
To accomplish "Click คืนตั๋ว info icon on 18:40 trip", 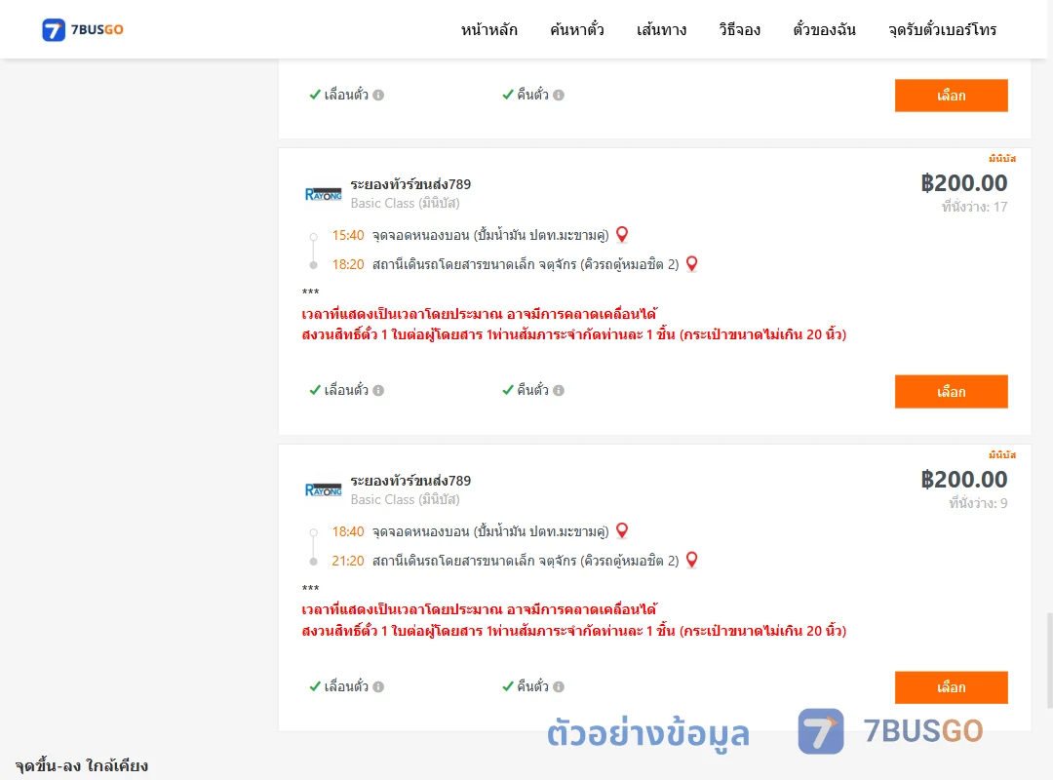I will 559,686.
